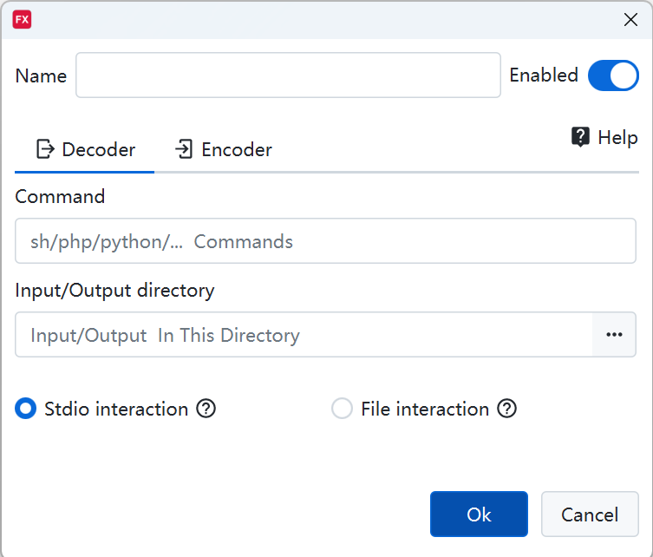Switch to the Encoder tab label
The image size is (653, 557).
click(x=237, y=150)
